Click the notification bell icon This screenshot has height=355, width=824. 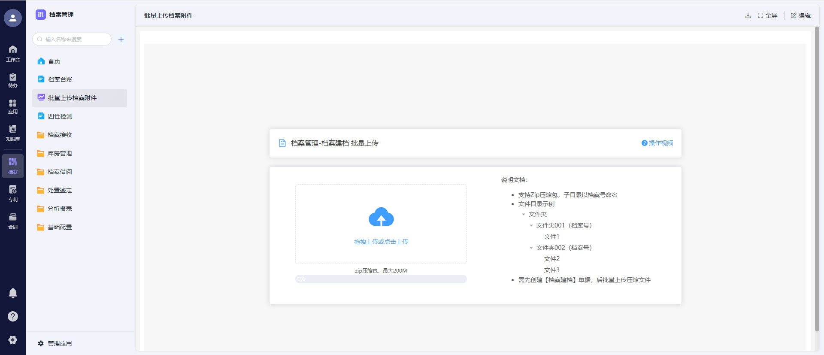click(x=13, y=293)
